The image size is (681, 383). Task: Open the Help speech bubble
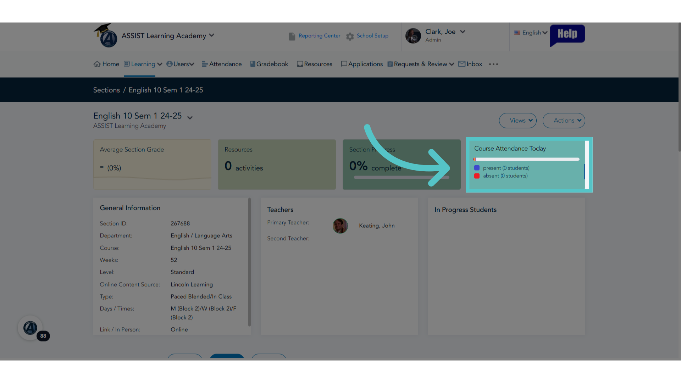[567, 35]
